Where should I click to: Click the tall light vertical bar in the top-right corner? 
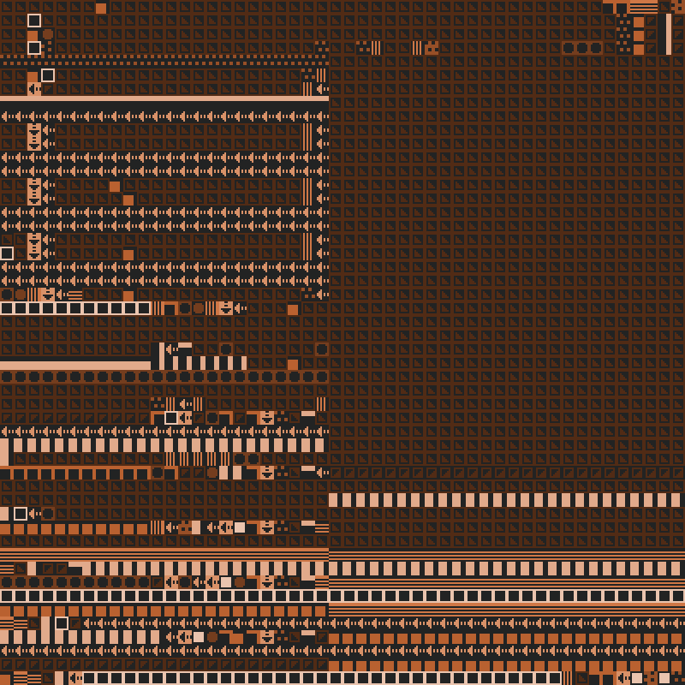coord(668,34)
